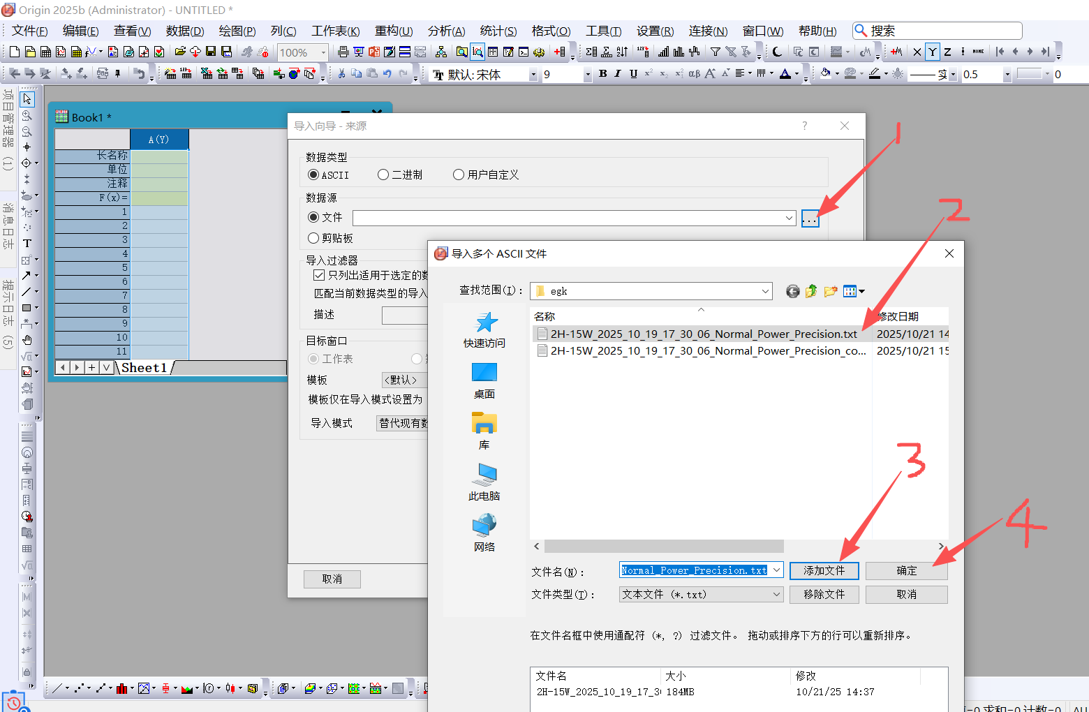Click the font color A swatch
Screen dimensions: 1089x712
(785, 74)
